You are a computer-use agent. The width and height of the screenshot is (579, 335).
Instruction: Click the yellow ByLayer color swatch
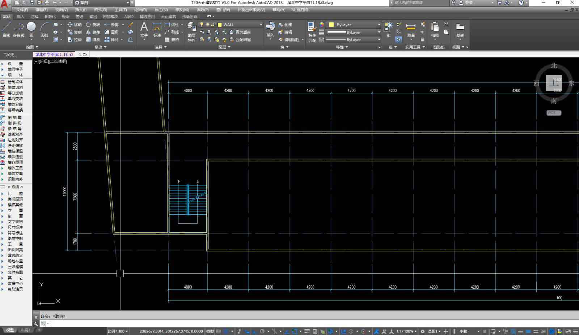point(331,25)
